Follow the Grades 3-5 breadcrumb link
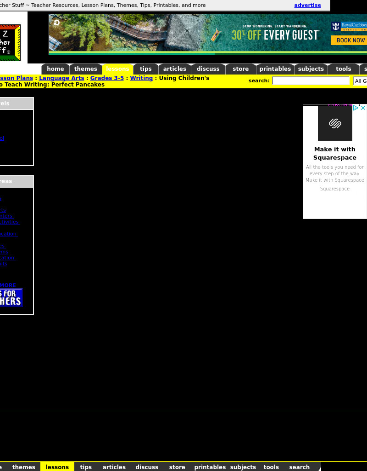Image resolution: width=367 pixels, height=471 pixels. pos(107,78)
